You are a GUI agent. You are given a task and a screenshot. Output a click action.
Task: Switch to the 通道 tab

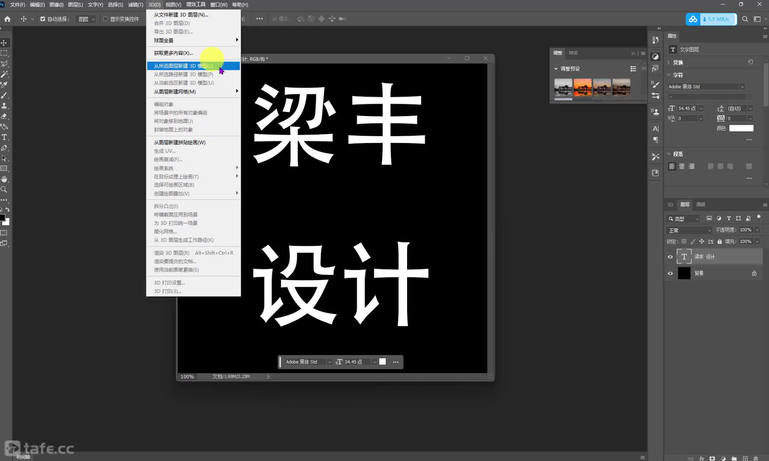tap(701, 204)
